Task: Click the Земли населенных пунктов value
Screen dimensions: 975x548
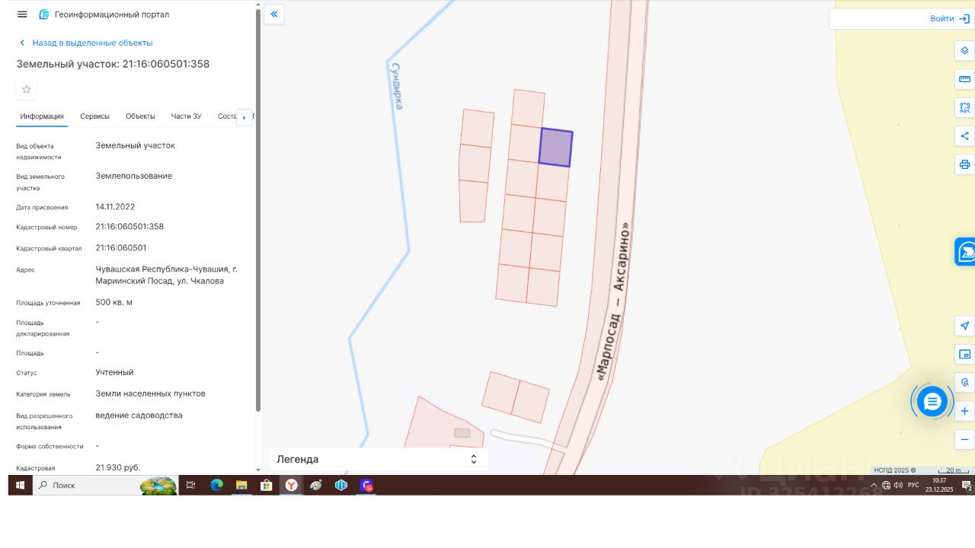Action: [150, 394]
